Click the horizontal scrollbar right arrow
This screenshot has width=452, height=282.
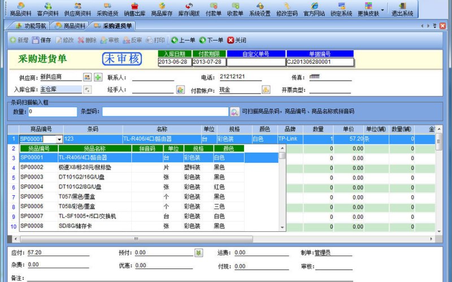click(x=431, y=239)
